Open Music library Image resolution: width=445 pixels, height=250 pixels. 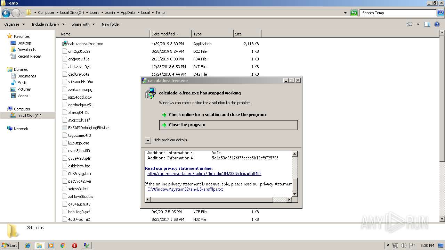tap(22, 83)
